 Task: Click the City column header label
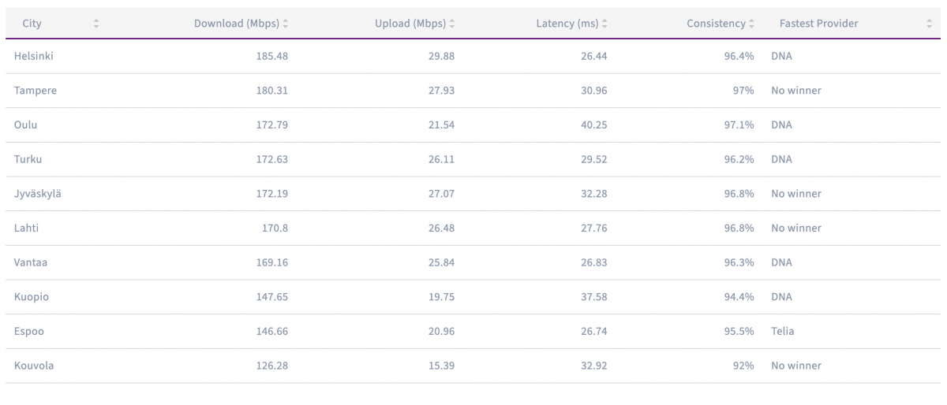(x=32, y=24)
